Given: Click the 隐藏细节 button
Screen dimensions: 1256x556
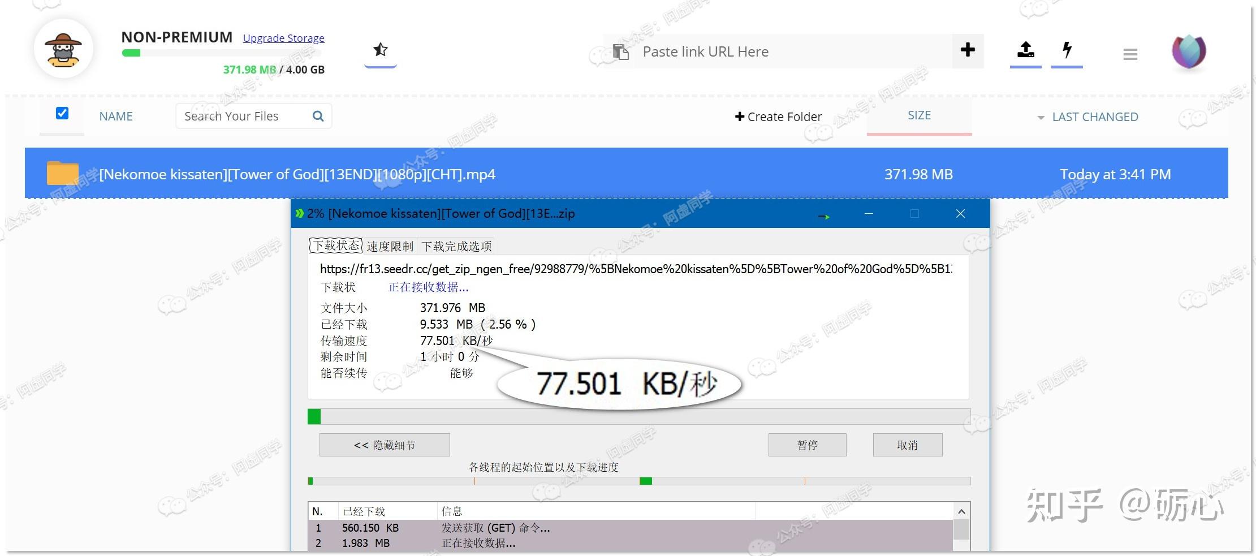Looking at the screenshot, I should click(385, 445).
